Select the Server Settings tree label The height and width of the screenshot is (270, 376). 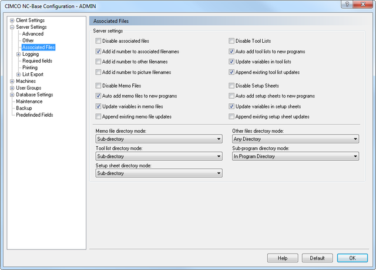pyautogui.click(x=31, y=27)
